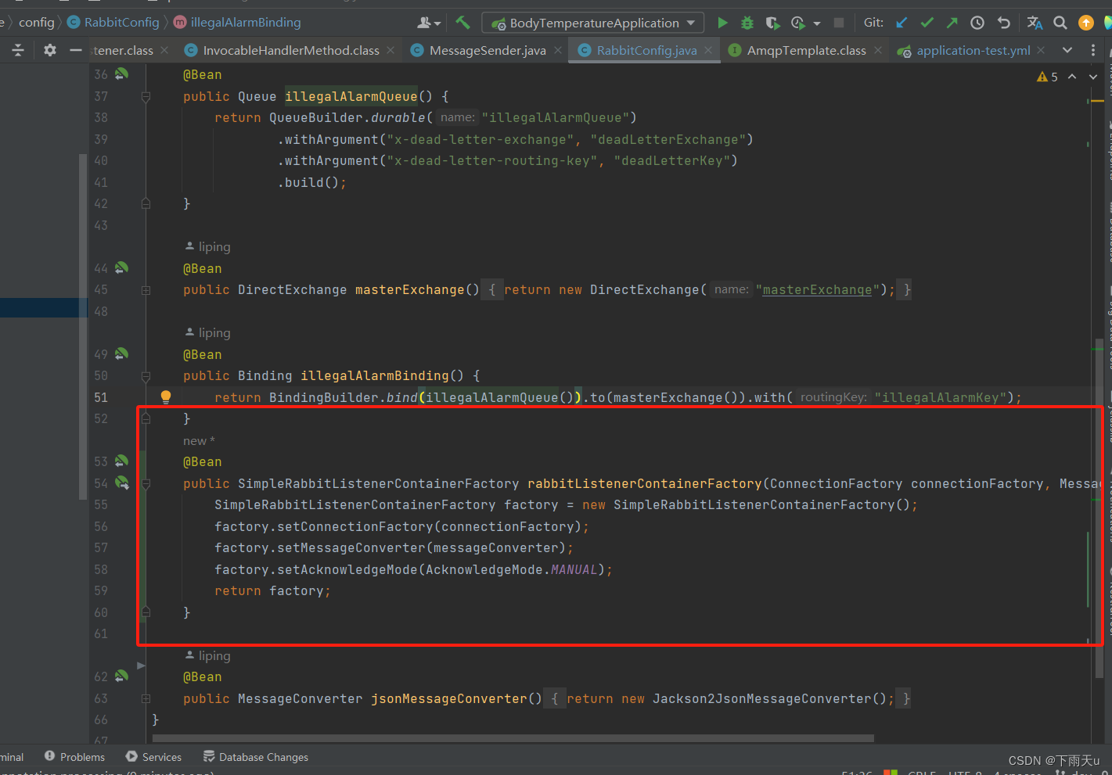Expand the collapsed region at line 62
The image size is (1112, 775).
point(142,666)
